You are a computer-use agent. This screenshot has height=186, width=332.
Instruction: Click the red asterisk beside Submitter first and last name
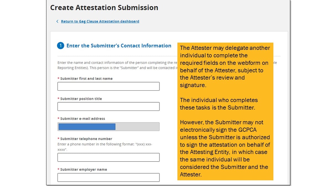point(58,79)
